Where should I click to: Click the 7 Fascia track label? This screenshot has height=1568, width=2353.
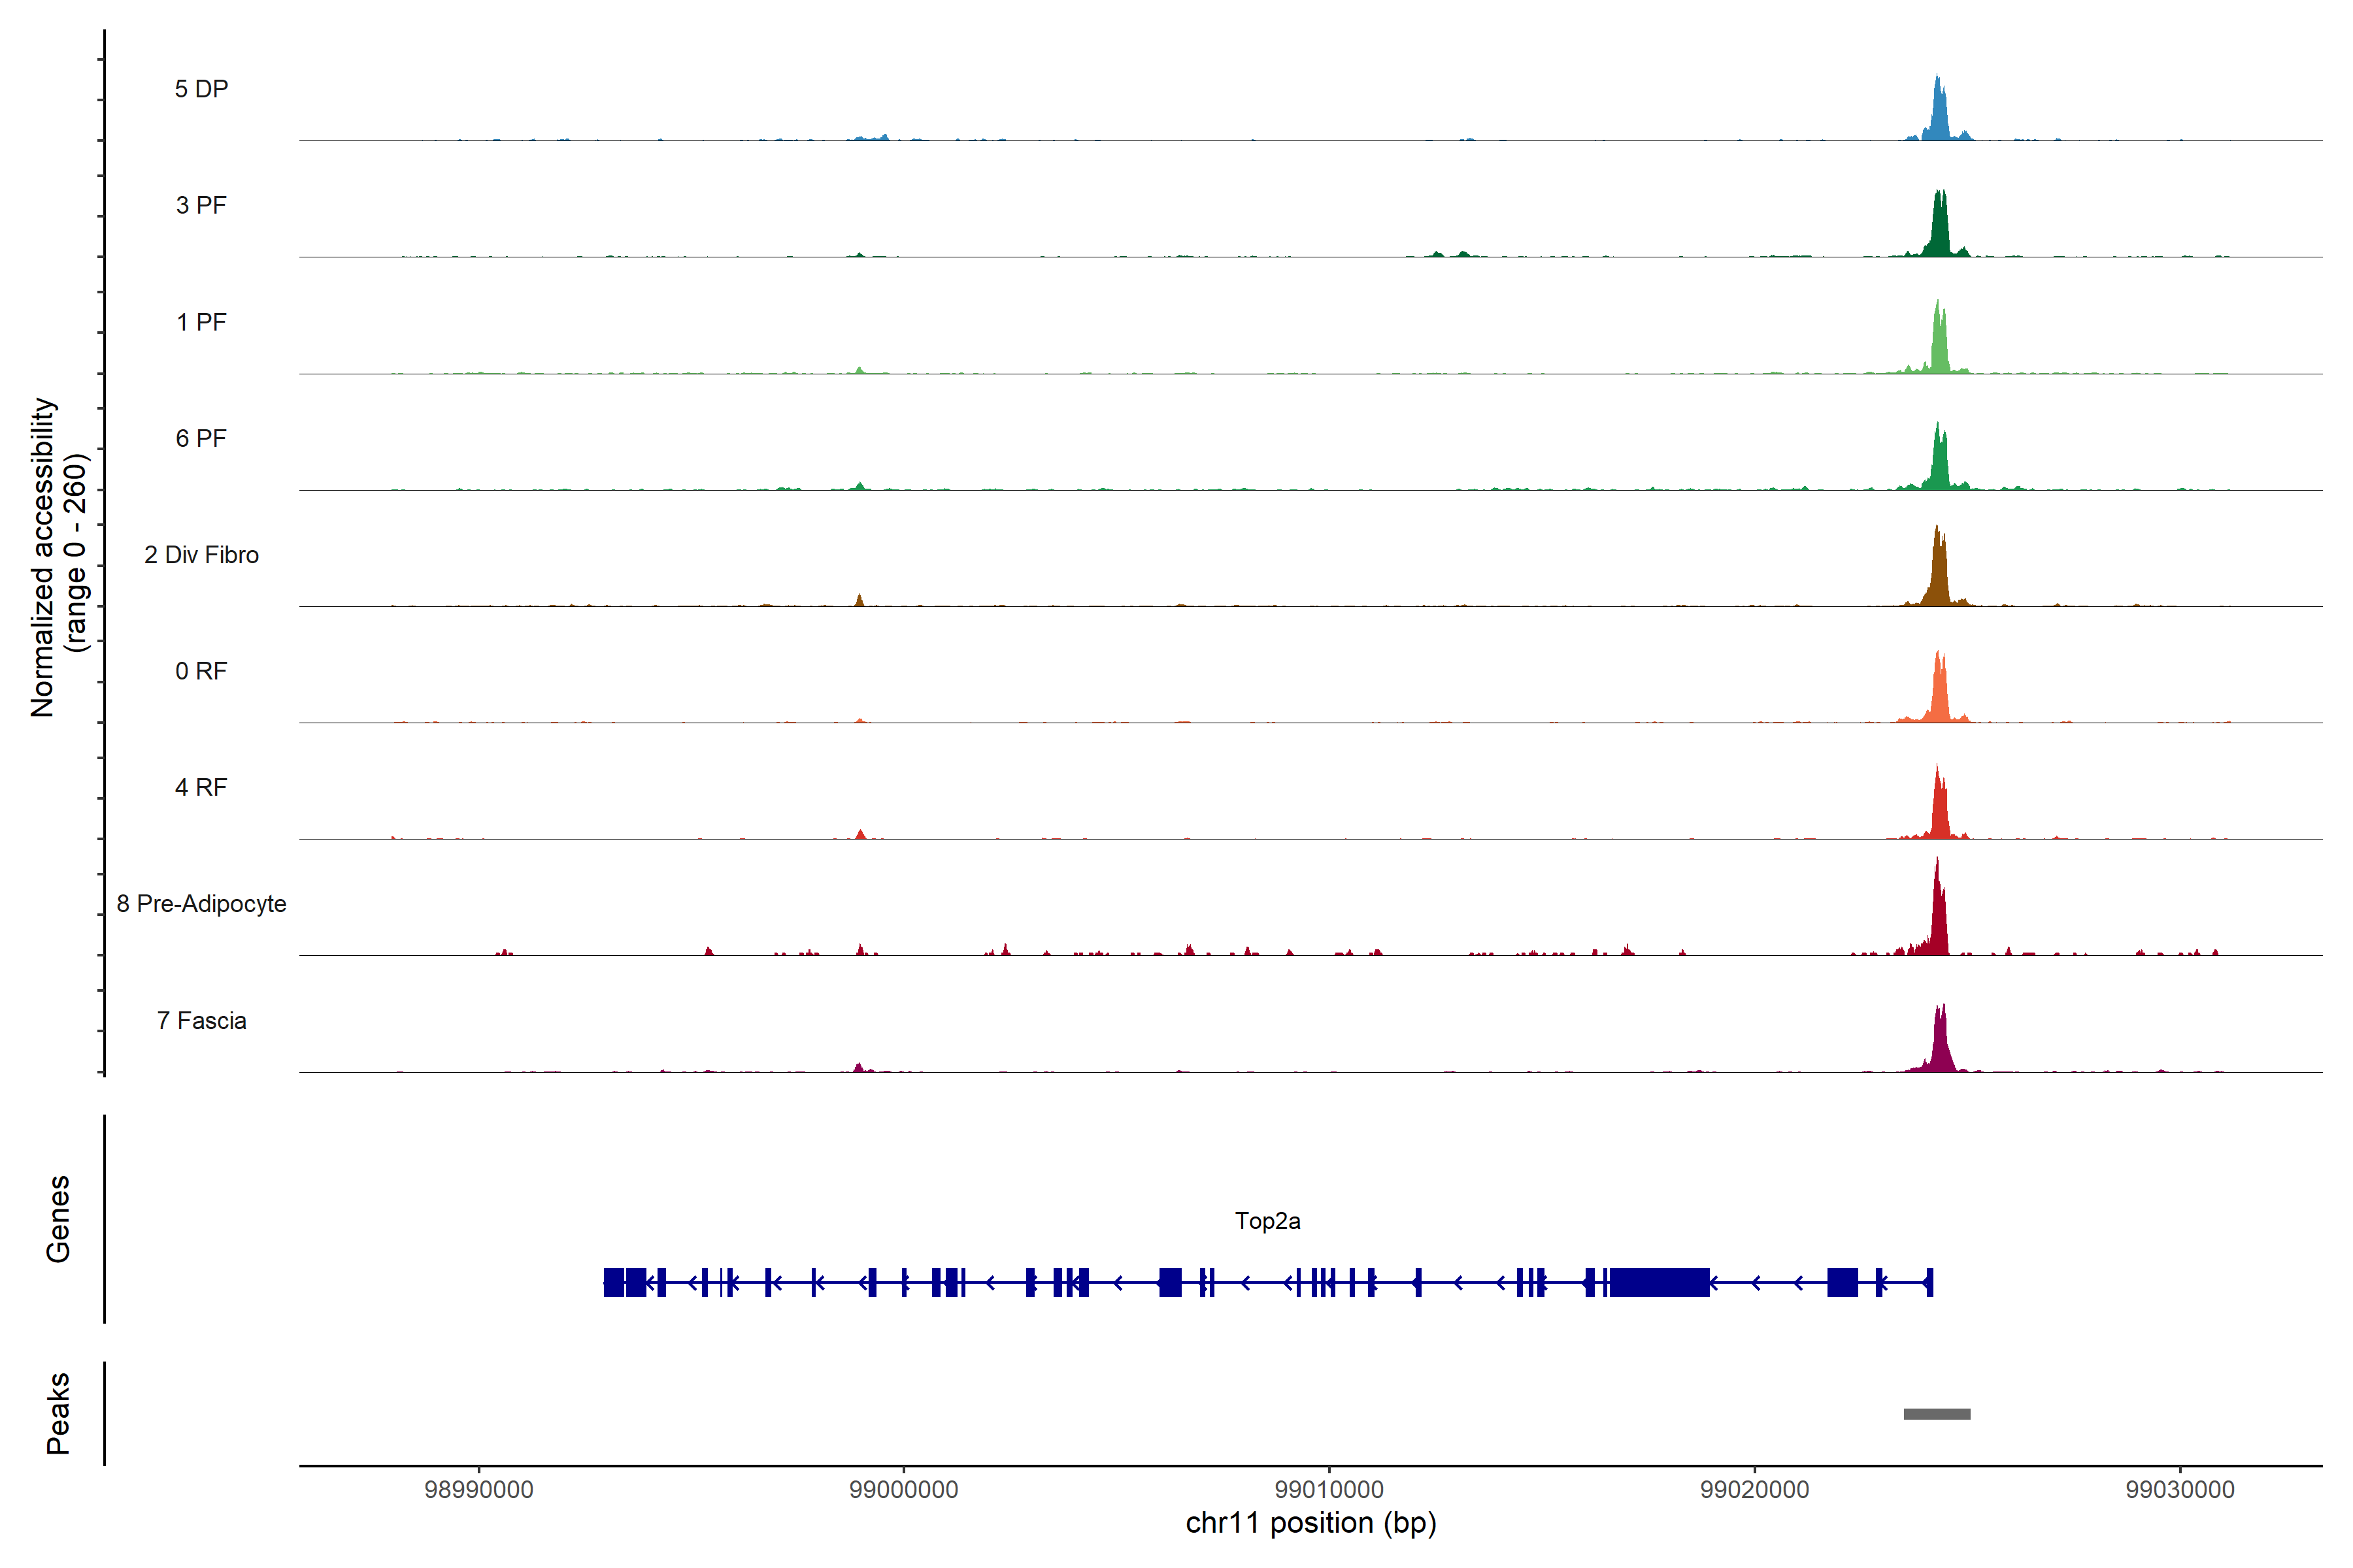tap(201, 1020)
